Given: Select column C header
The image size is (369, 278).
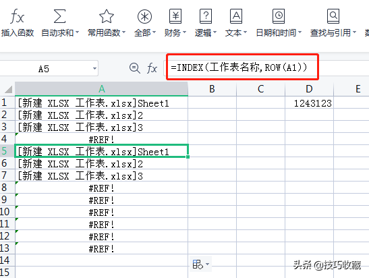Looking at the screenshot, I should tap(260, 89).
